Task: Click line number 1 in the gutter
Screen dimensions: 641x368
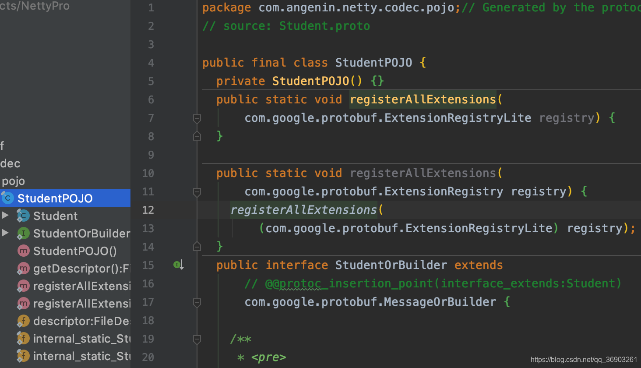Action: click(x=151, y=7)
